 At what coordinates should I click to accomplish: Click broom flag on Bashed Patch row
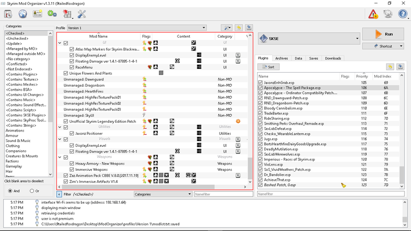pyautogui.click(x=344, y=185)
